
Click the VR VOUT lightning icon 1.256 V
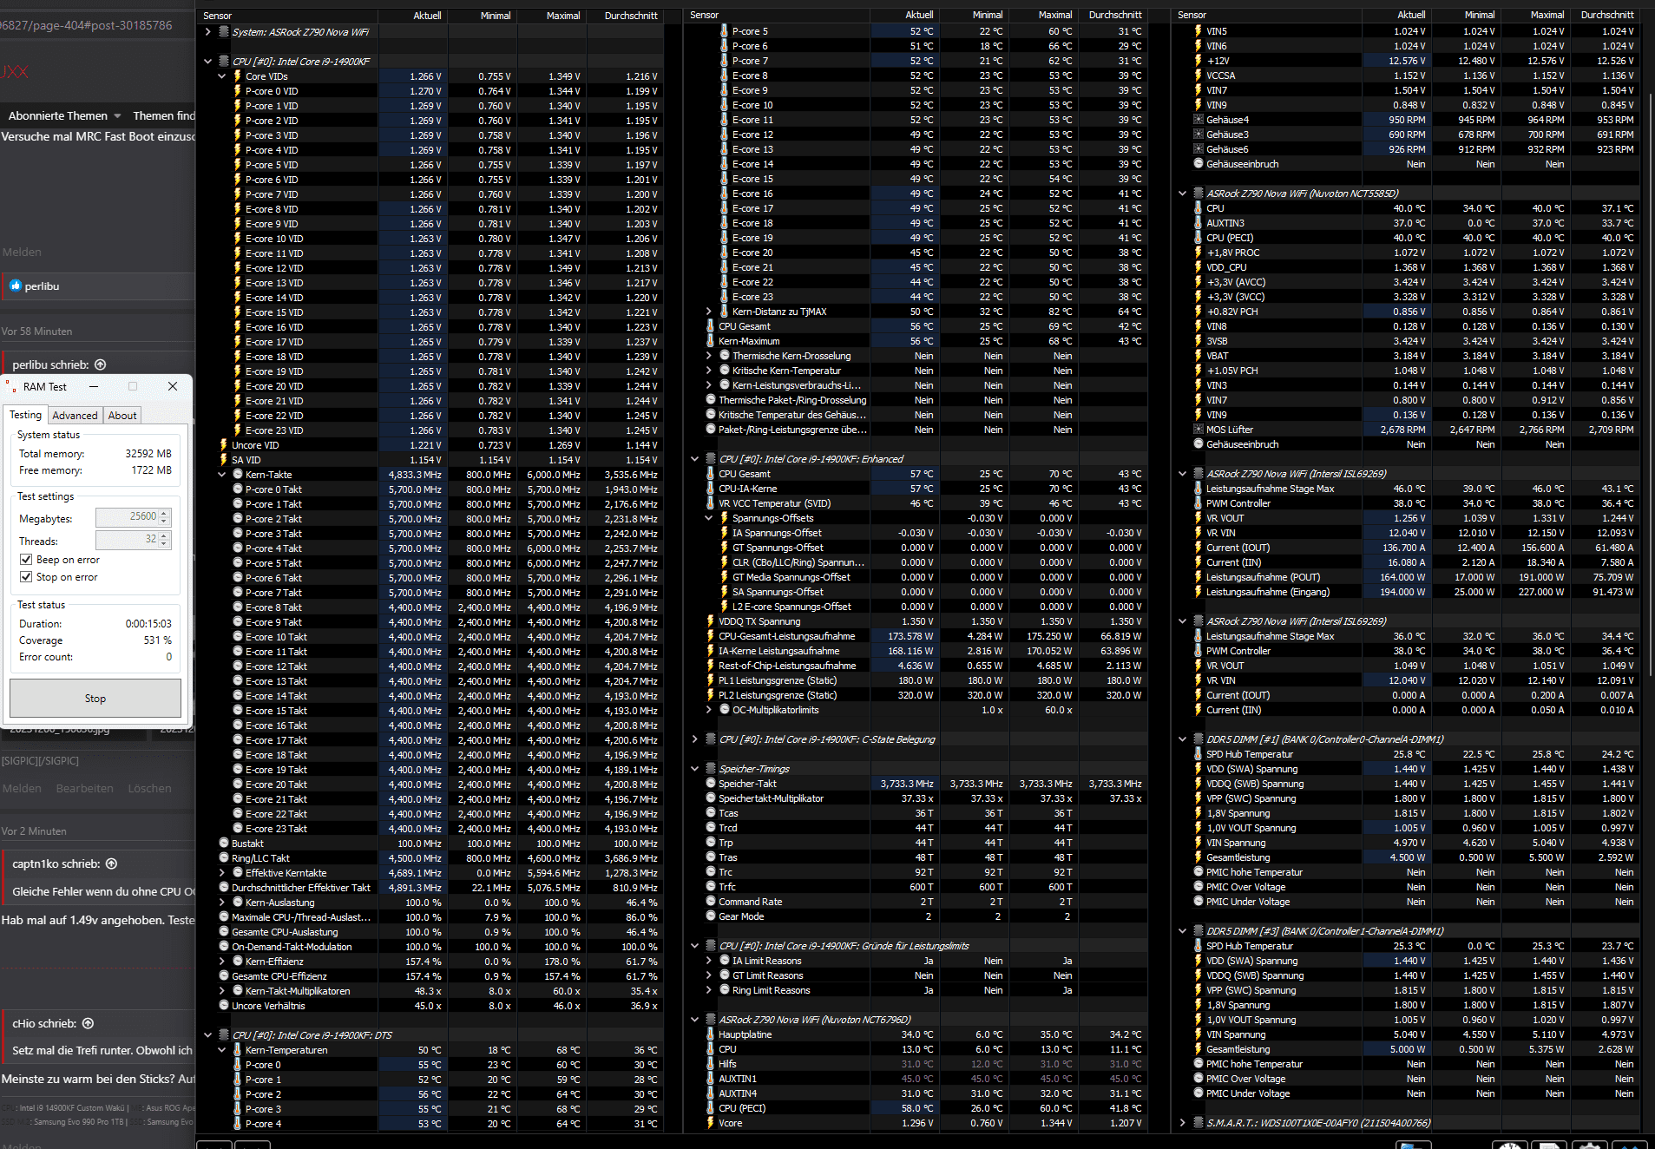click(1198, 518)
